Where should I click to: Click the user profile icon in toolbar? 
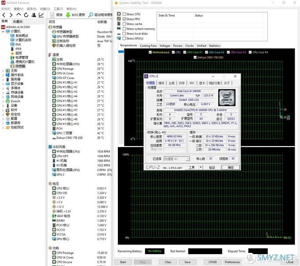33,15
